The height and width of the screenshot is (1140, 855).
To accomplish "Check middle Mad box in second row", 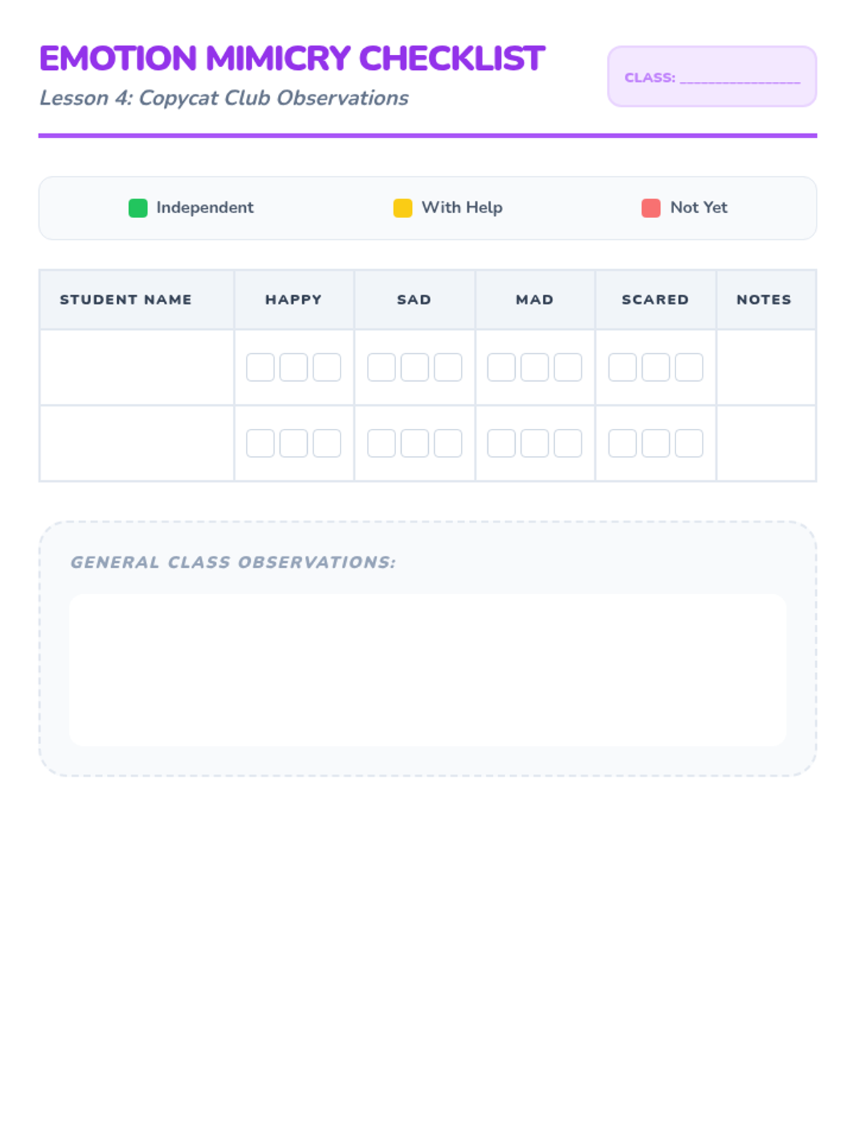I will (x=534, y=443).
